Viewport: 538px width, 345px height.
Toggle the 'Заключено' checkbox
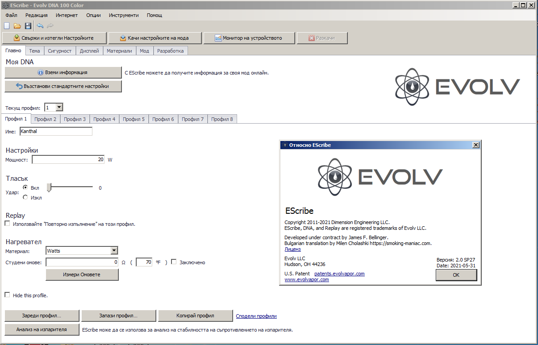pos(174,262)
